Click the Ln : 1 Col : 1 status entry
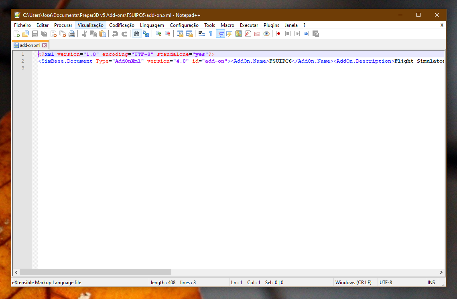This screenshot has width=457, height=299. click(x=246, y=283)
